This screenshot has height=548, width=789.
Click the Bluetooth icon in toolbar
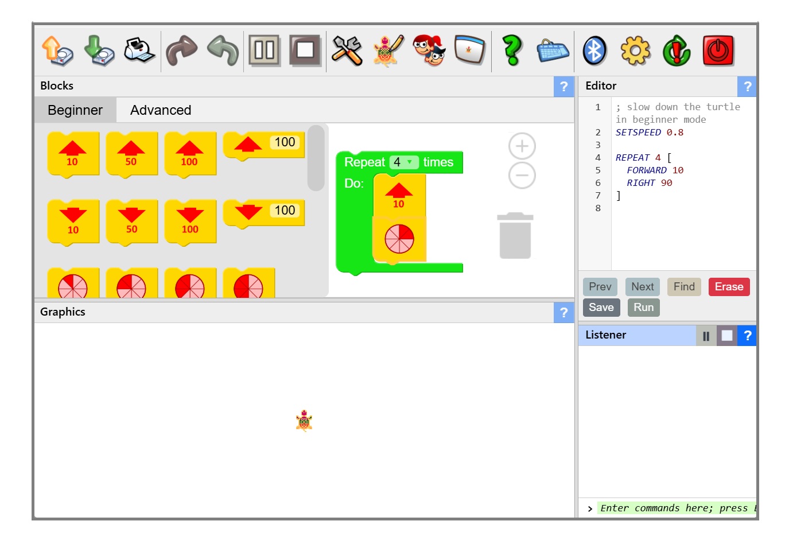pyautogui.click(x=594, y=51)
